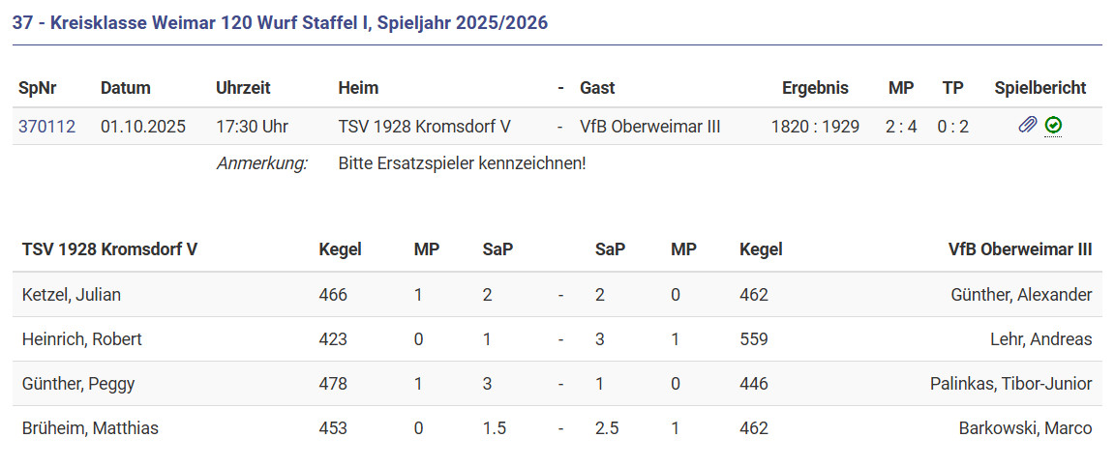Click the Spielbericht column header
This screenshot has height=467, width=1115.
coord(1040,88)
